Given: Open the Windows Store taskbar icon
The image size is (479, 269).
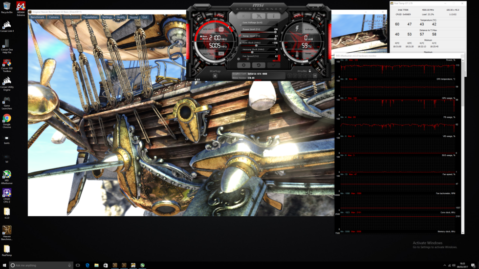Looking at the screenshot, I should pyautogui.click(x=106, y=266).
